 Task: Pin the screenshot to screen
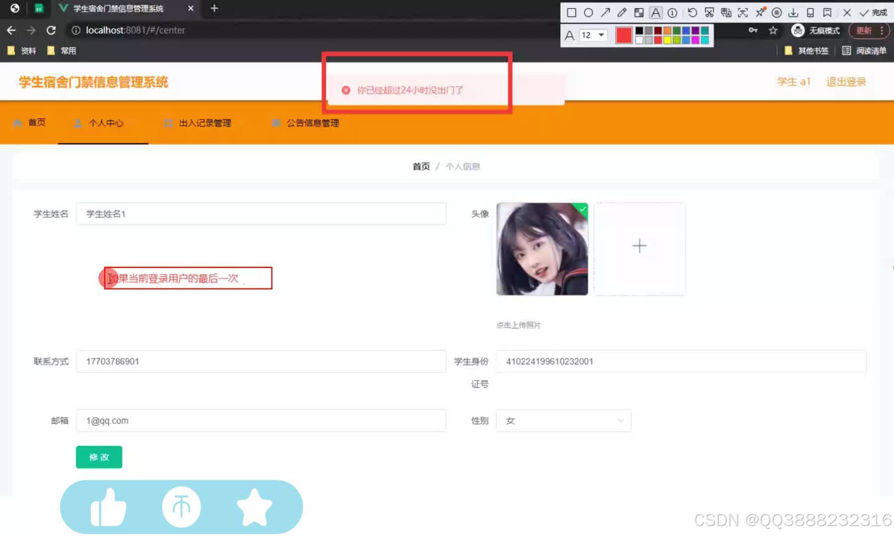[x=760, y=12]
